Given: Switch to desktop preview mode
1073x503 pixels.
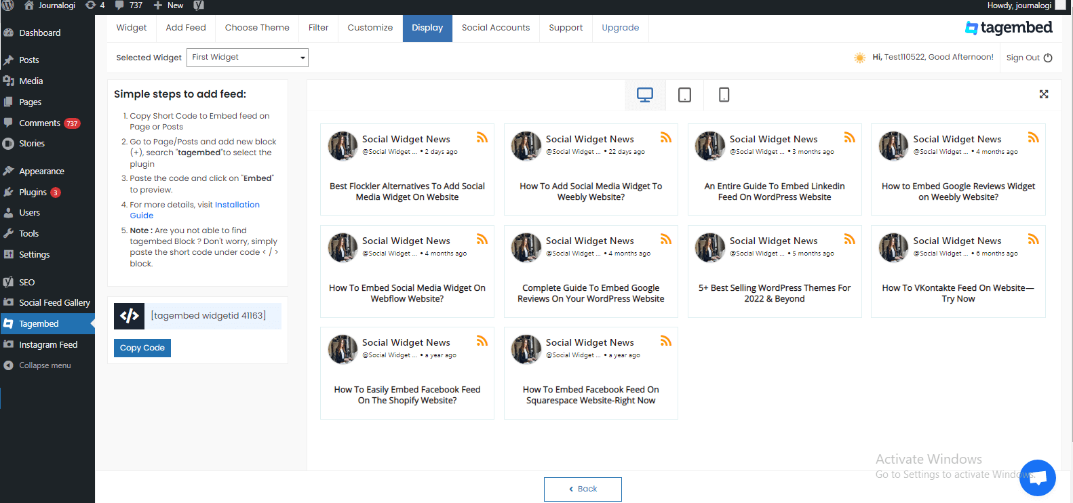Looking at the screenshot, I should point(644,95).
